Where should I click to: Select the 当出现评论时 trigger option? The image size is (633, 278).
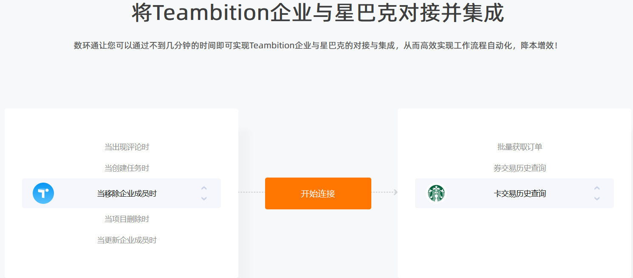pyautogui.click(x=127, y=147)
